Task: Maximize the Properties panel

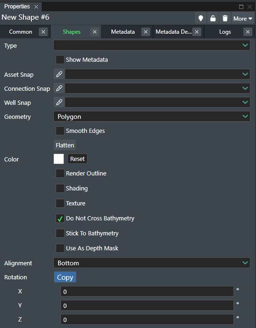Action: coord(241,7)
